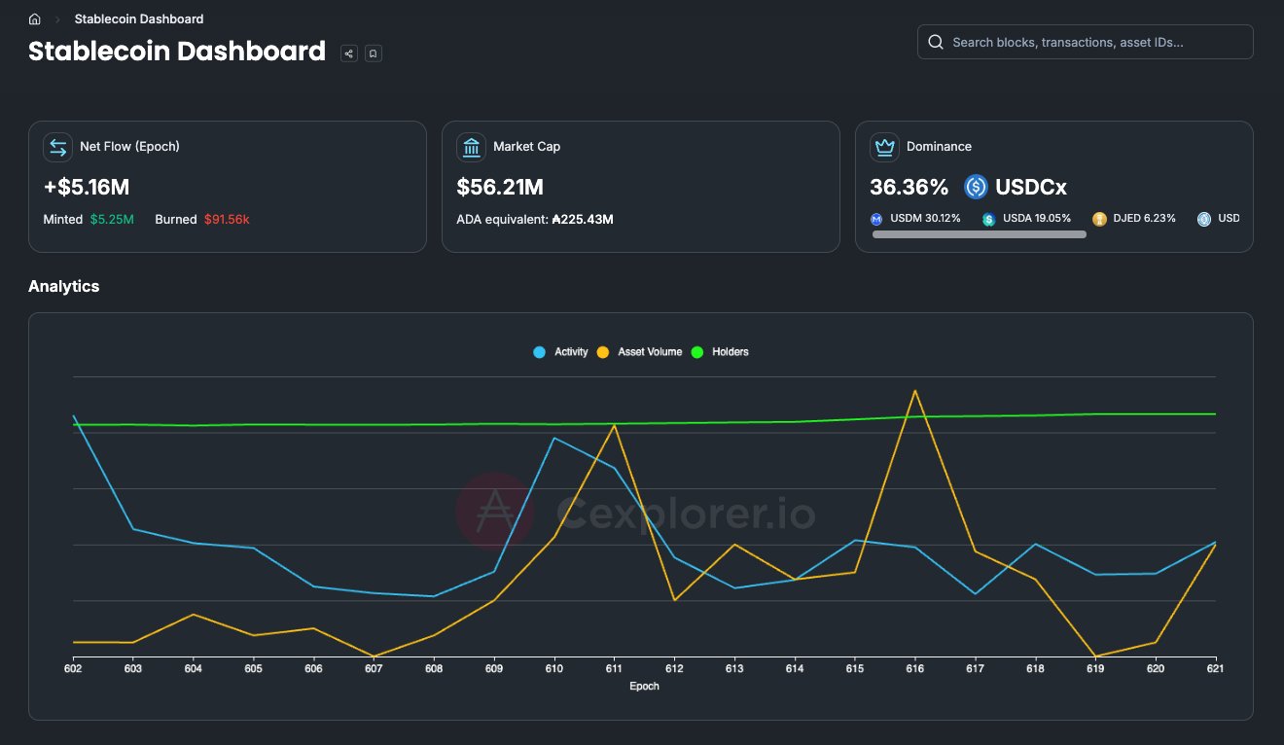Click the epoch 610 label on axis
Image resolution: width=1284 pixels, height=745 pixels.
pyautogui.click(x=554, y=669)
